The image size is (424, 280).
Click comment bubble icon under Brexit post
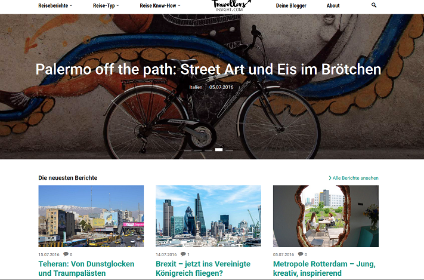point(183,254)
